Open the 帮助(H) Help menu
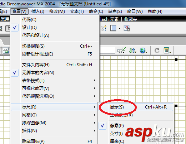 [x=155, y=11]
